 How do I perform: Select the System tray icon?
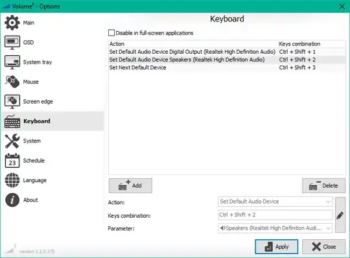point(12,62)
